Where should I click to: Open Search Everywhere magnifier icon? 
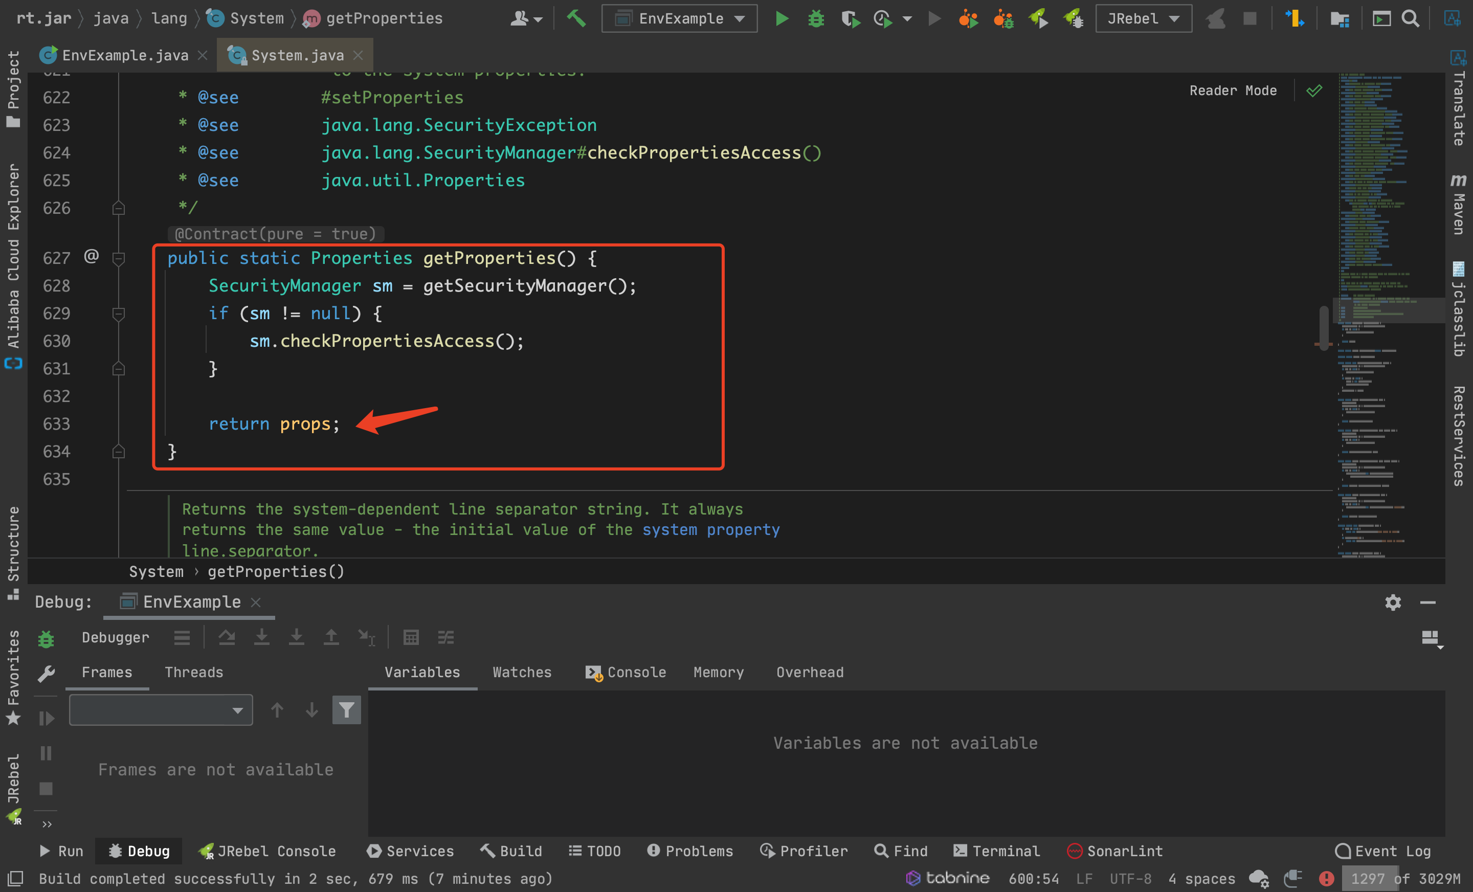coord(1411,18)
